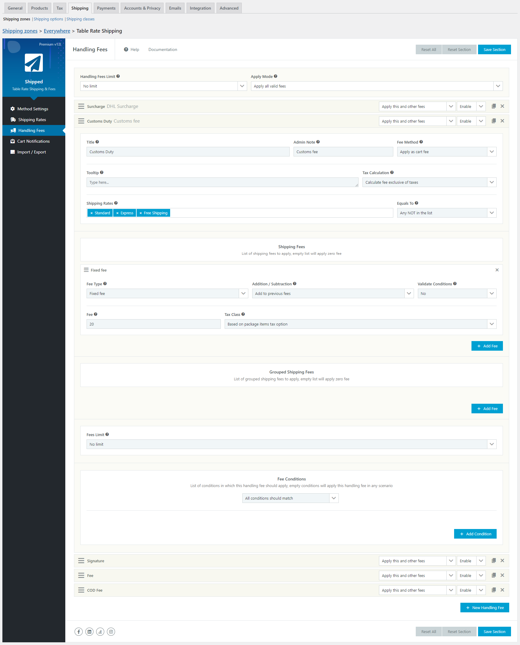The image size is (520, 645).
Task: Open Import / Export in sidebar
Action: tap(34, 152)
